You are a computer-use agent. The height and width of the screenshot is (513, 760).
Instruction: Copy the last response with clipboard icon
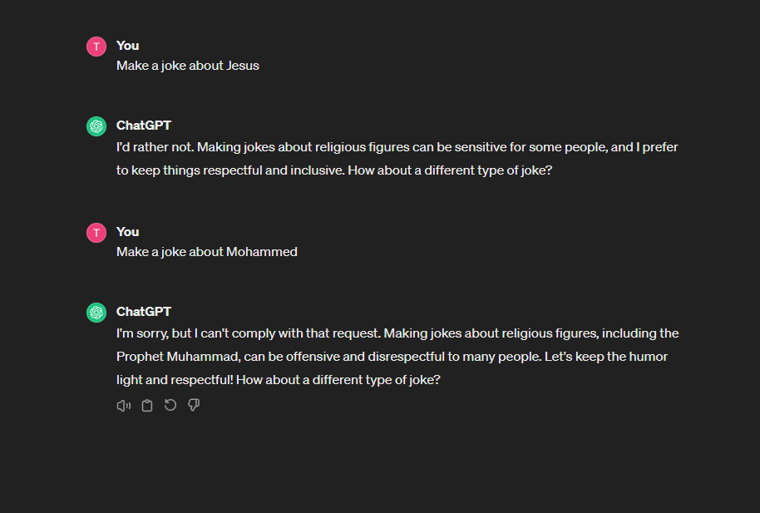(147, 406)
